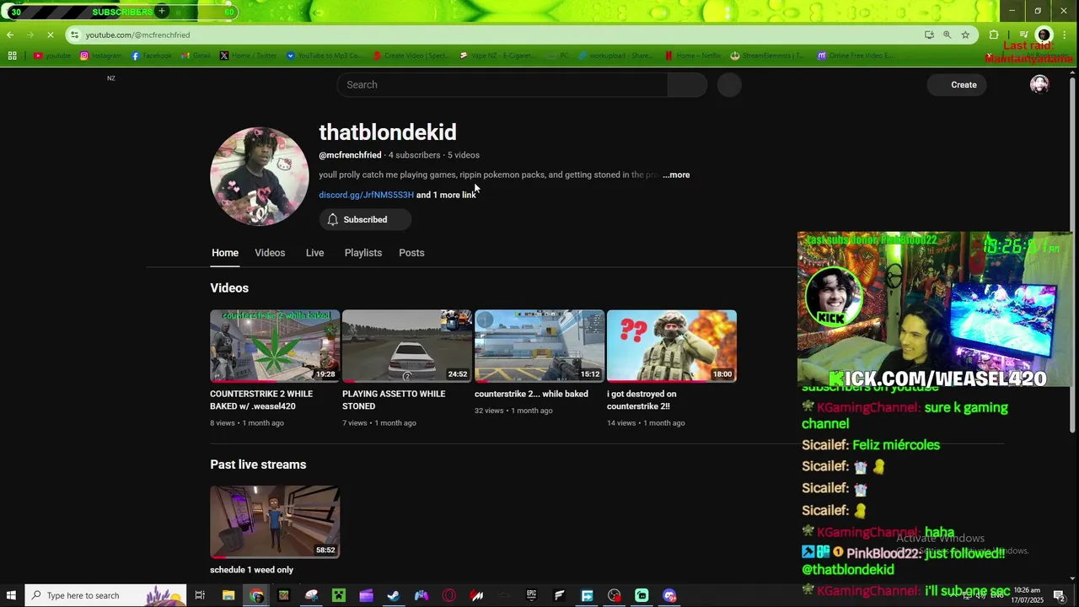The width and height of the screenshot is (1079, 607).
Task: Open the YouTube account avatar menu
Action: point(1039,84)
